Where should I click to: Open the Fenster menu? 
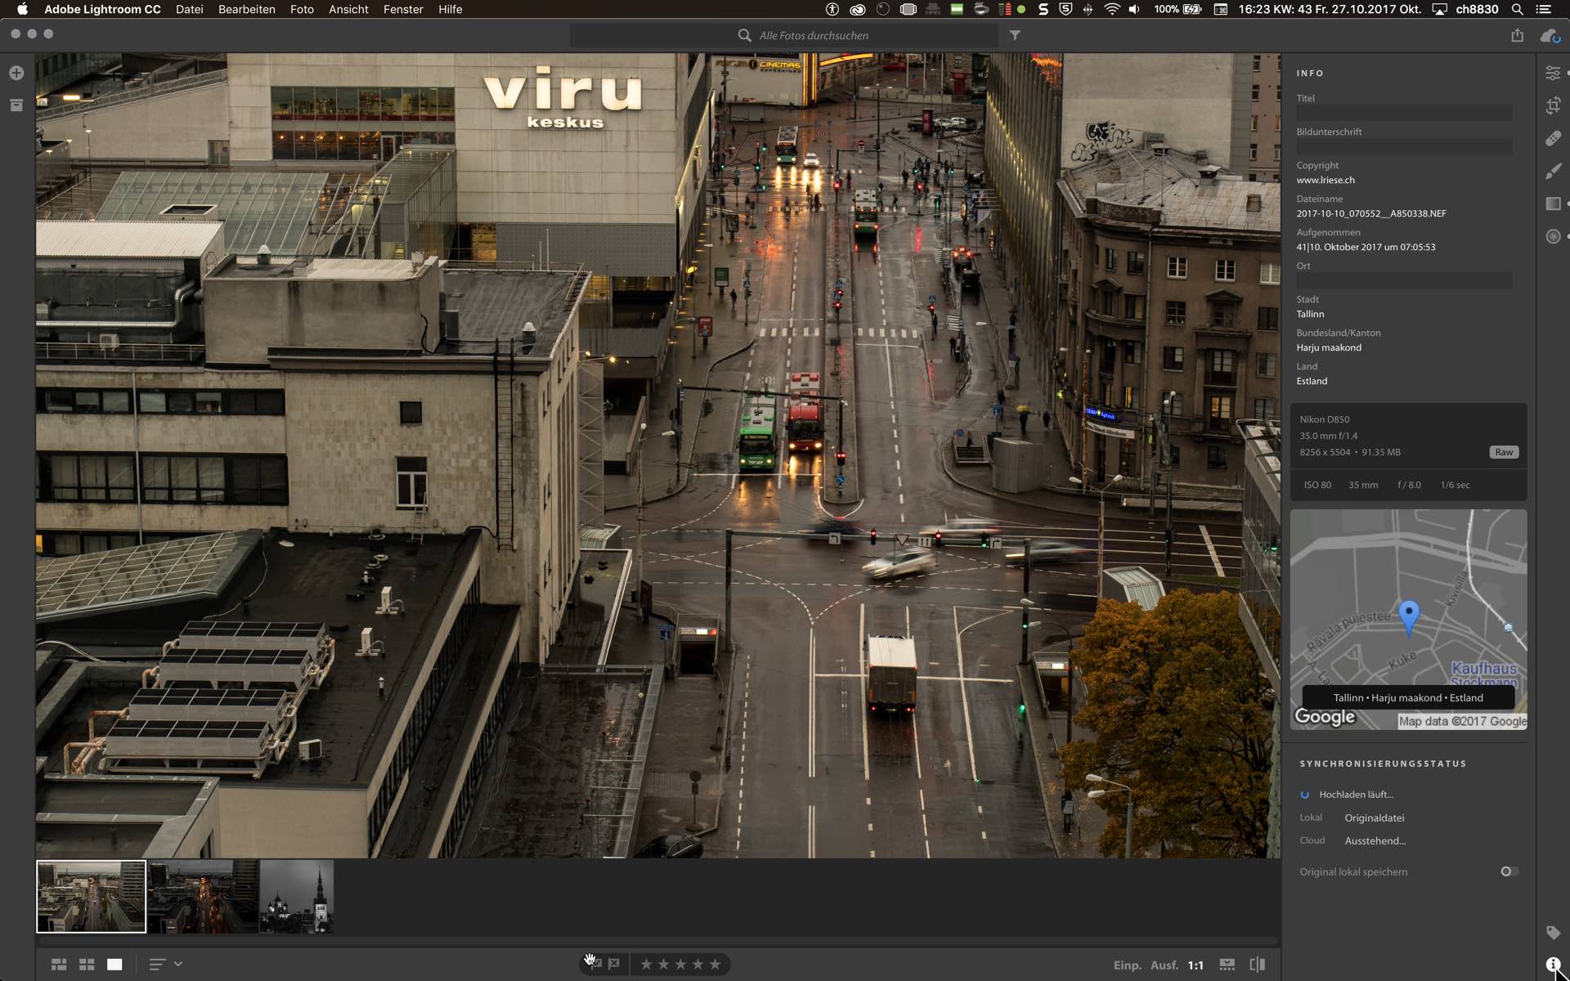tap(403, 9)
